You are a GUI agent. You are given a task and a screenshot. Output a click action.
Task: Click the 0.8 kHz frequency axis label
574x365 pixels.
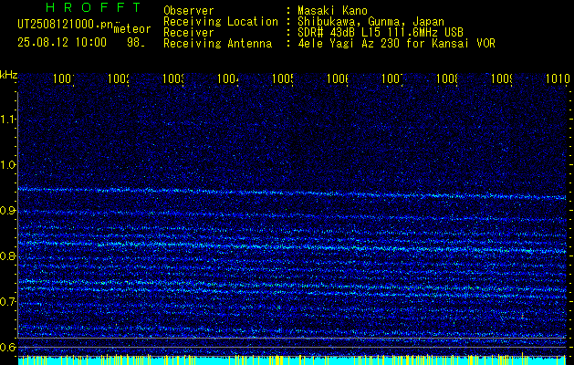pos(7,255)
